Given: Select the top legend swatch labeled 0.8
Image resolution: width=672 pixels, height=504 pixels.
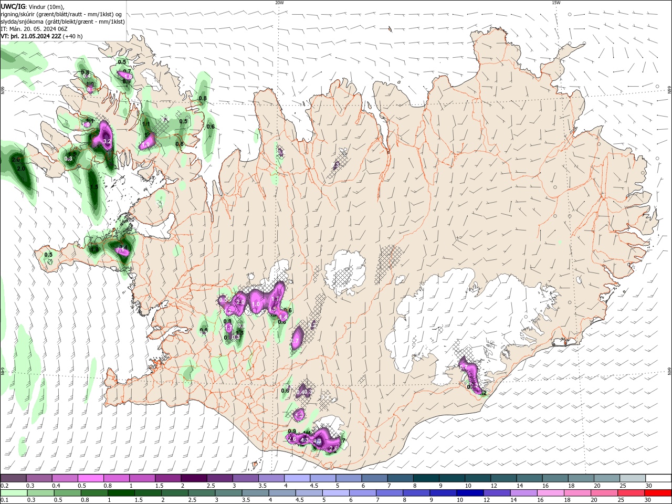Looking at the screenshot, I should click(x=117, y=478).
